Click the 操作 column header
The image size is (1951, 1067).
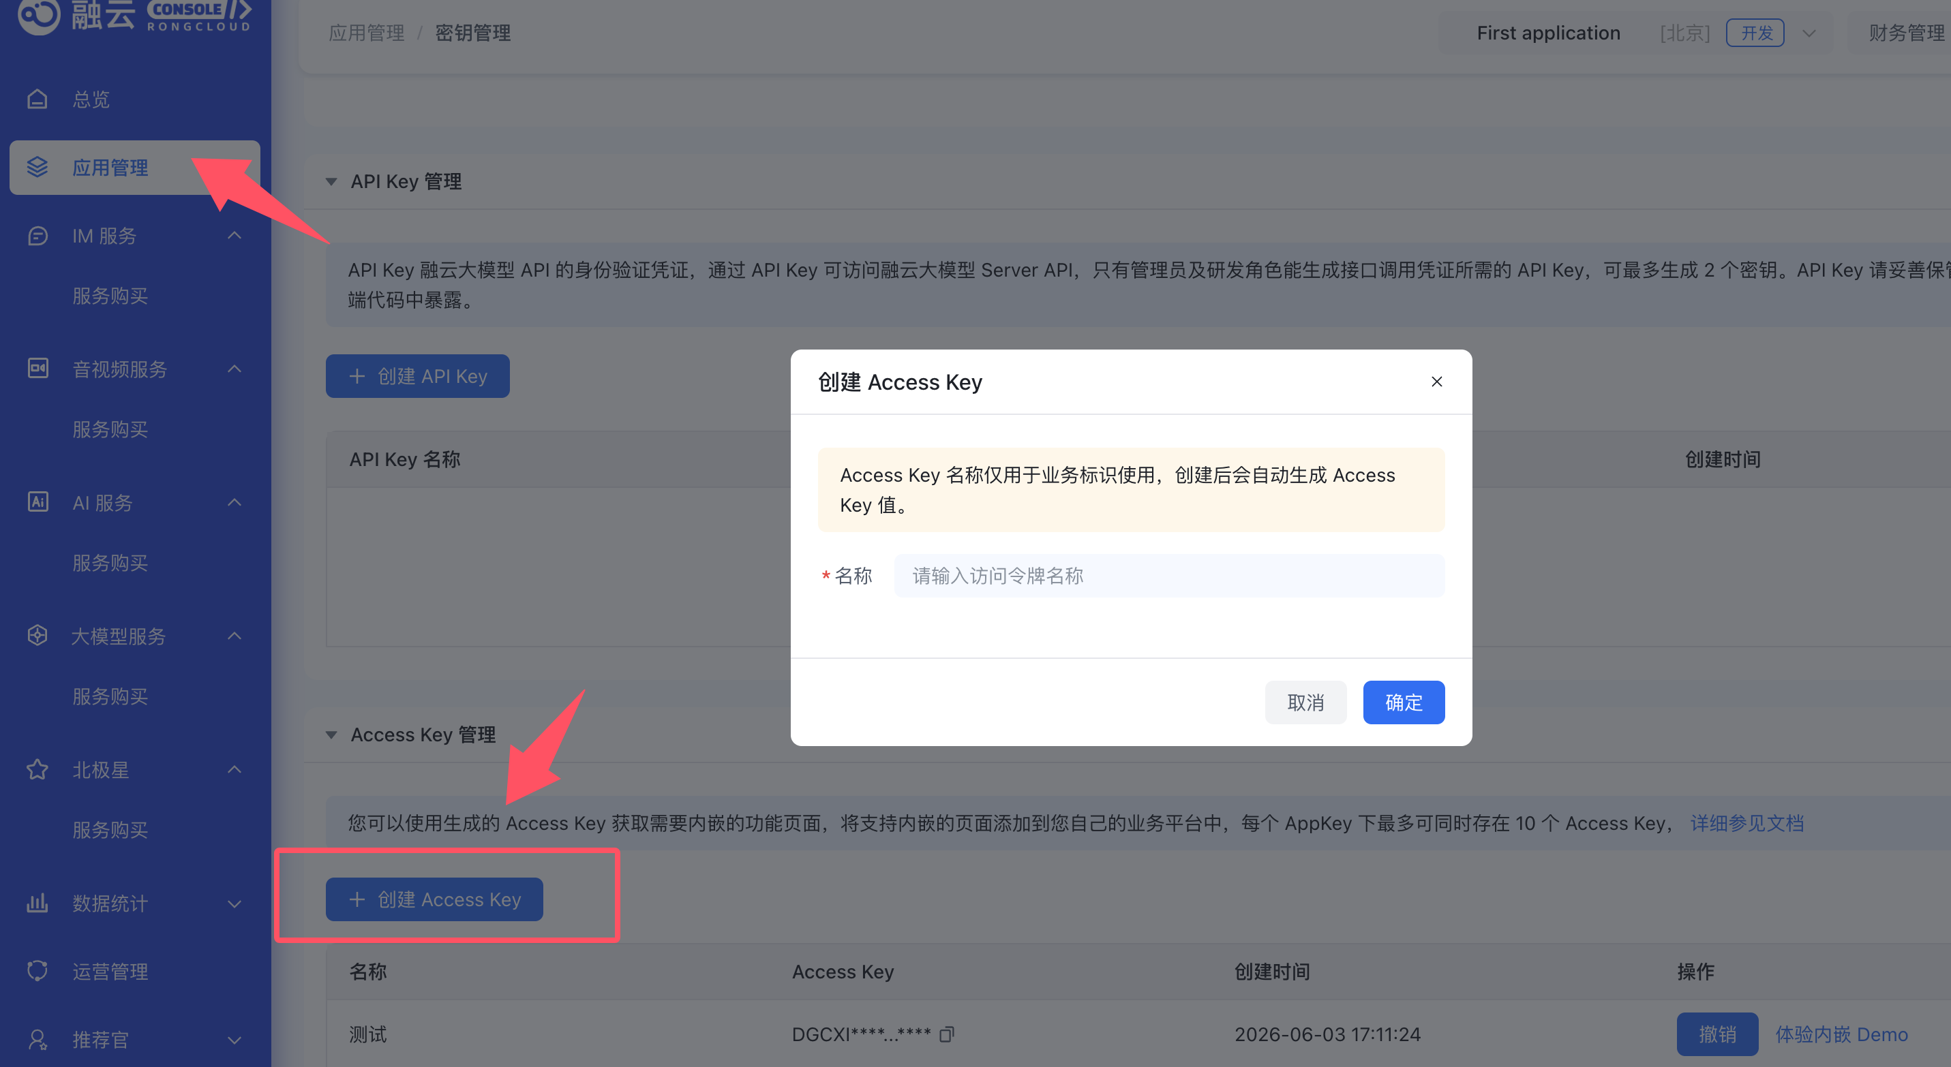pyautogui.click(x=1695, y=972)
